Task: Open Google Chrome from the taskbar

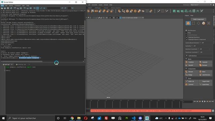Action: pyautogui.click(x=72, y=118)
